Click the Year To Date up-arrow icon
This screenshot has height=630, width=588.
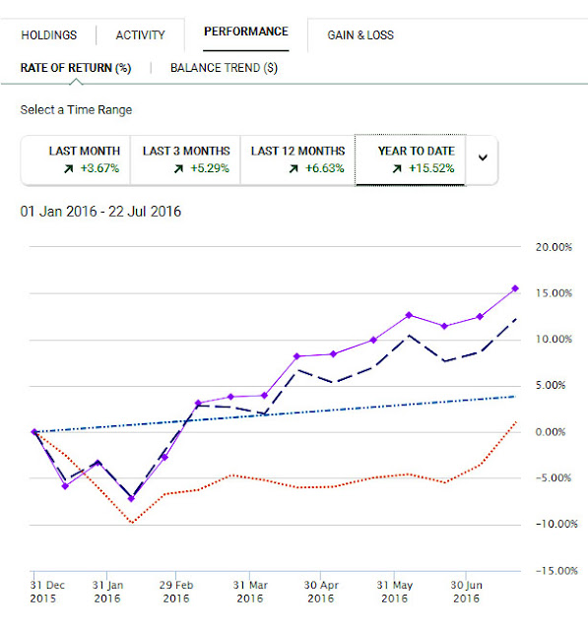[397, 168]
